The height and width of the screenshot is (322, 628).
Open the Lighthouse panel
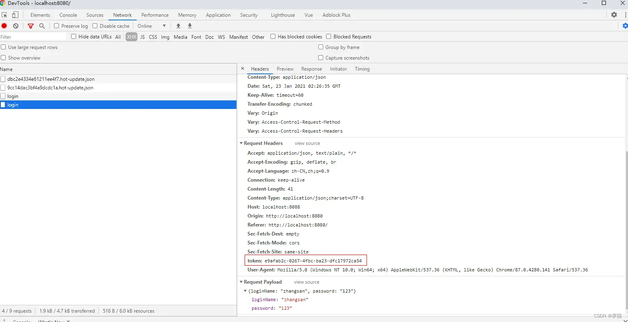click(282, 15)
